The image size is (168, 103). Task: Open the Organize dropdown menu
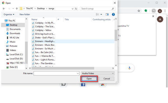(9, 14)
